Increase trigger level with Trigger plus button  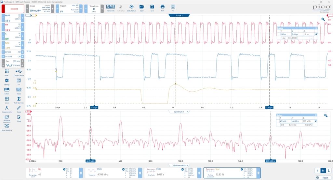81,9
